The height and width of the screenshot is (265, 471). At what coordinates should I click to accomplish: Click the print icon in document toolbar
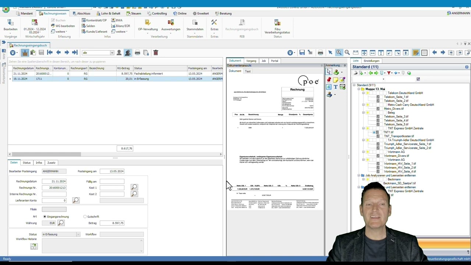(320, 53)
